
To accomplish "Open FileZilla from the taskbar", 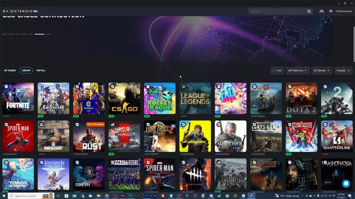I will tap(163, 196).
